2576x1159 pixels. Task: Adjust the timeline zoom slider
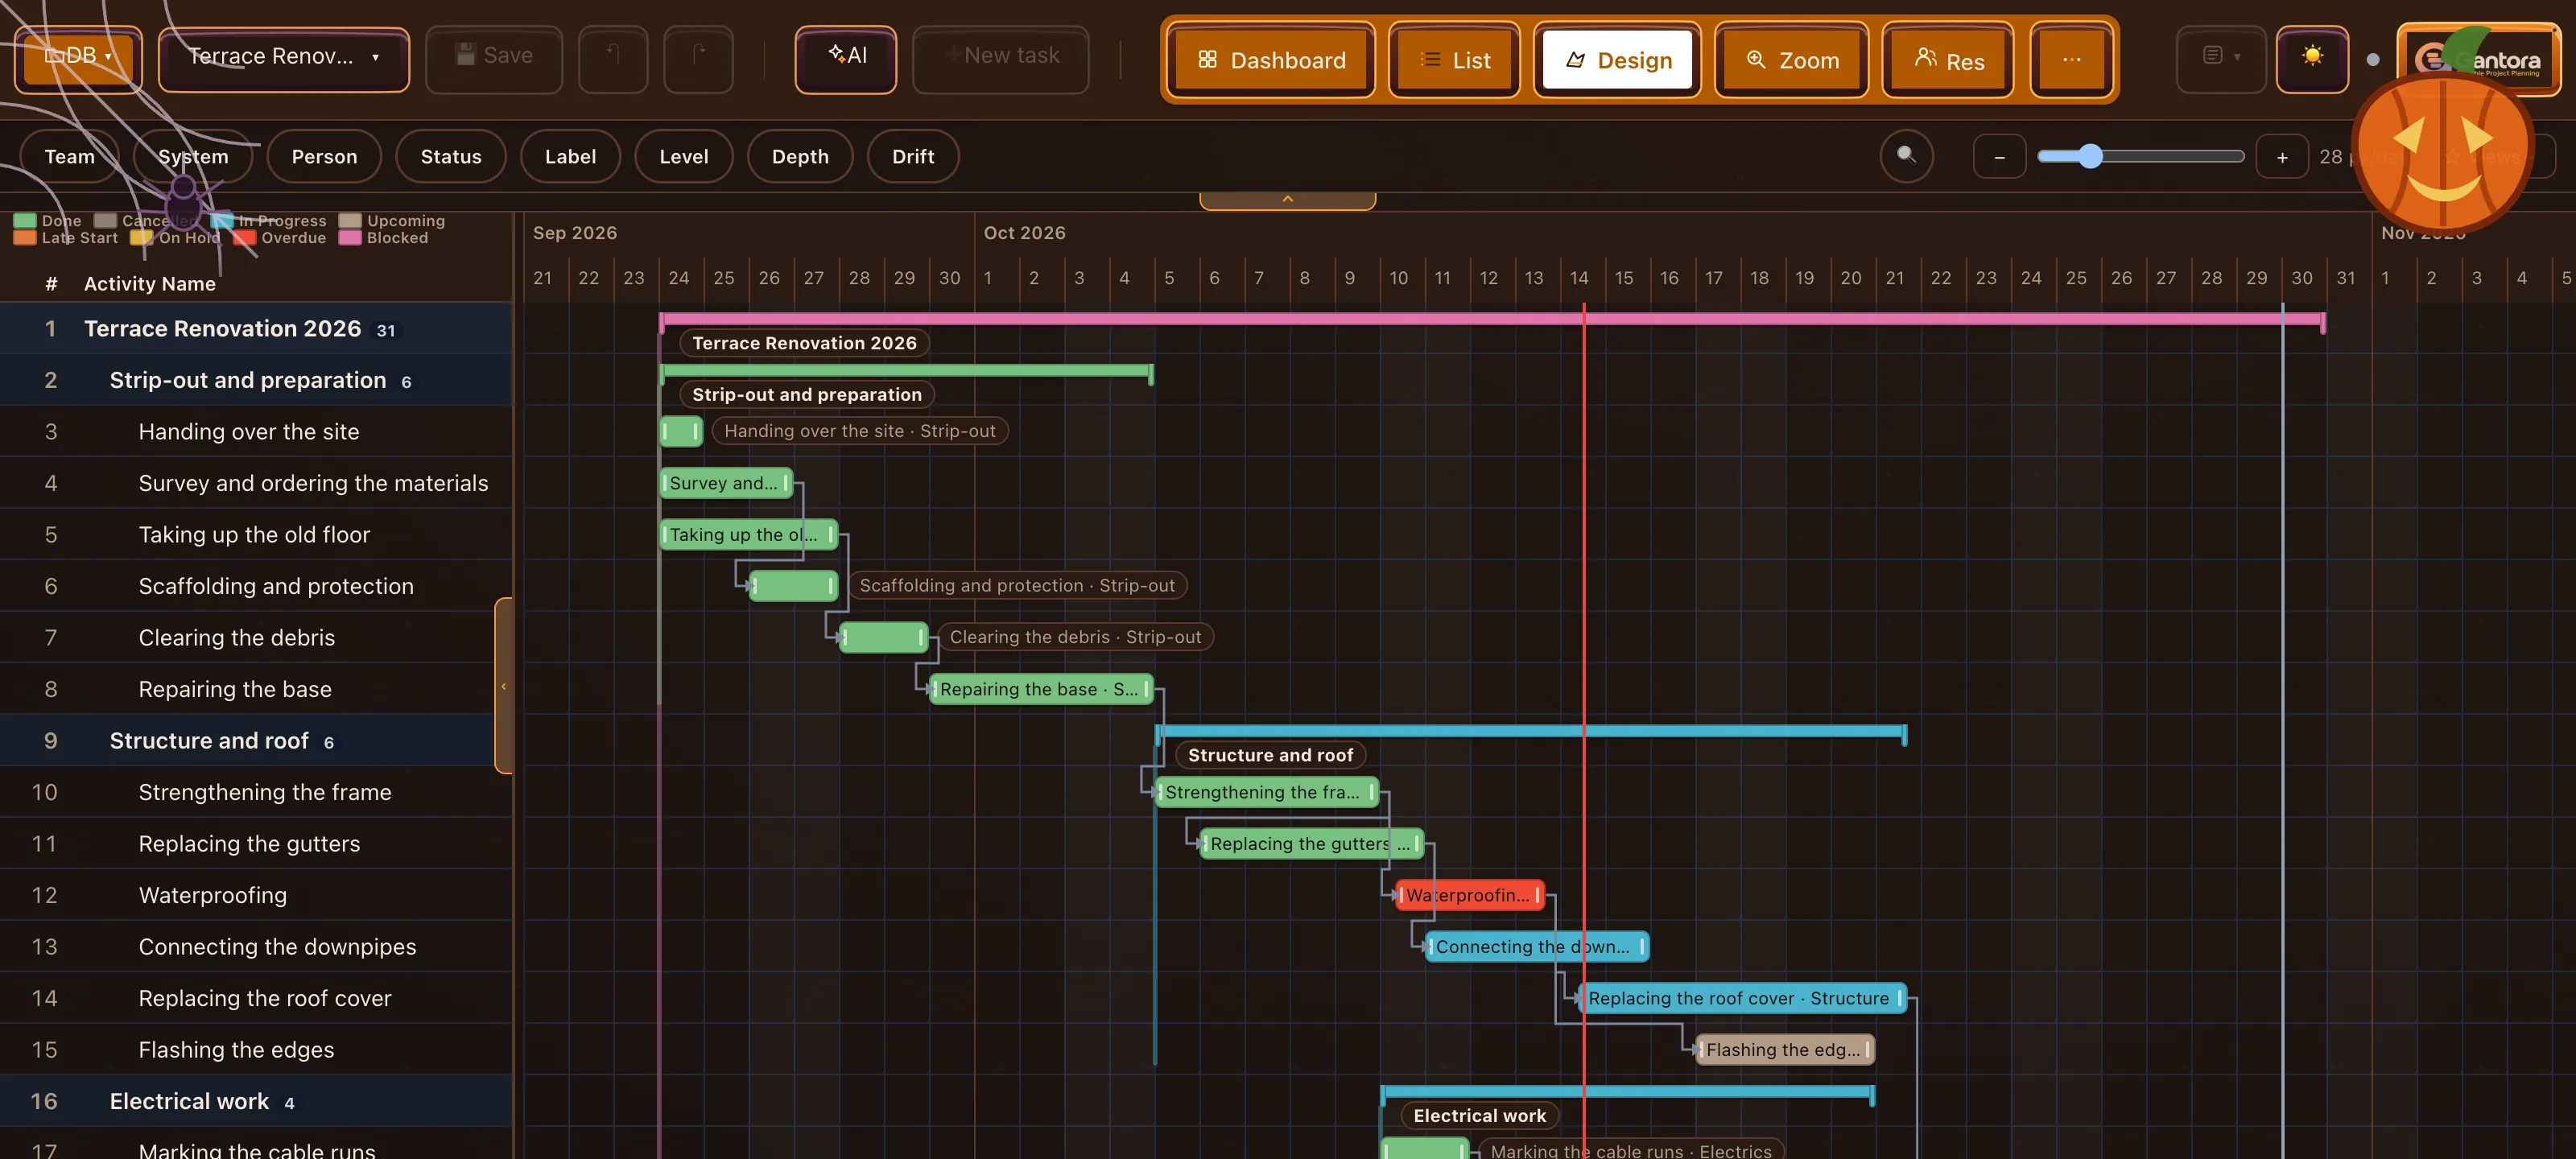coord(2141,156)
